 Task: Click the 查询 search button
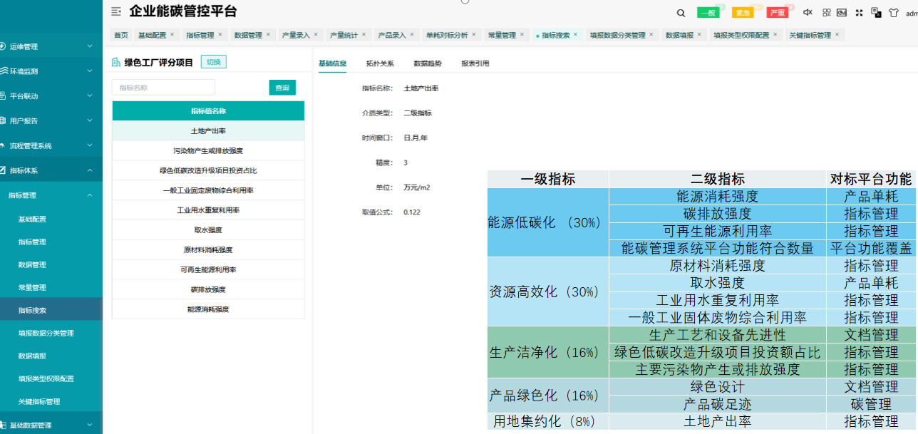coord(282,88)
